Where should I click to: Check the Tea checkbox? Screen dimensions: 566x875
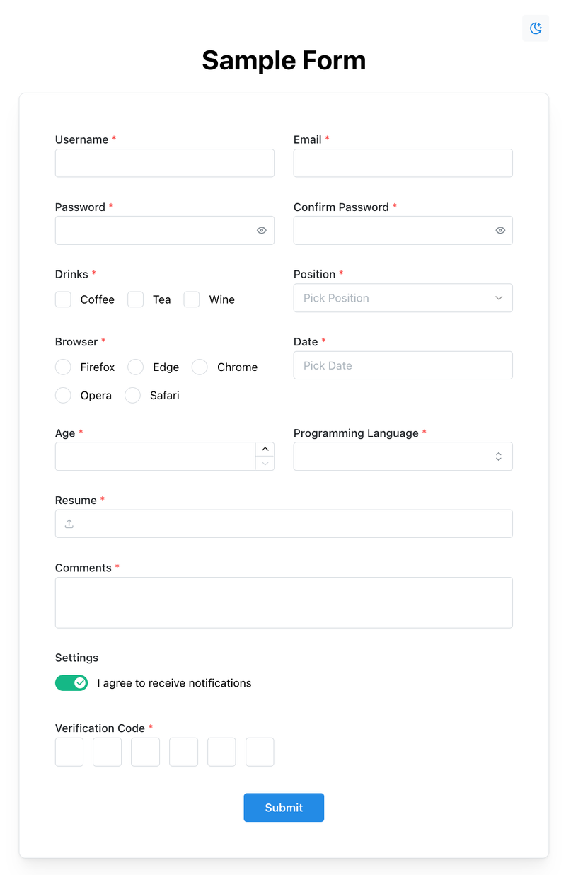click(136, 299)
